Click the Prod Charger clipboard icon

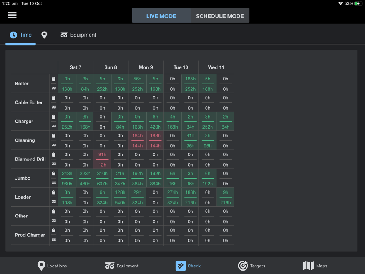click(54, 230)
